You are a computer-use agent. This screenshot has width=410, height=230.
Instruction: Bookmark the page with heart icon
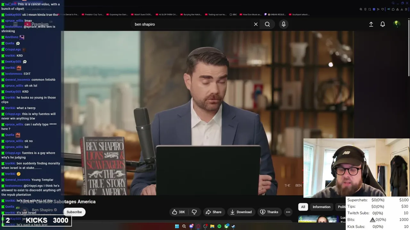pyautogui.click(x=382, y=9)
